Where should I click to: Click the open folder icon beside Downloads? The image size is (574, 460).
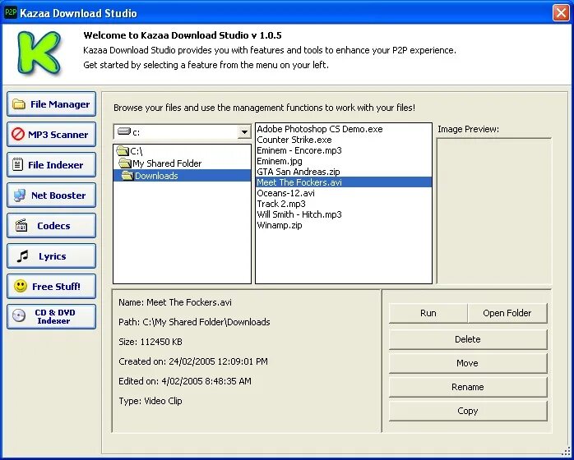[x=127, y=176]
